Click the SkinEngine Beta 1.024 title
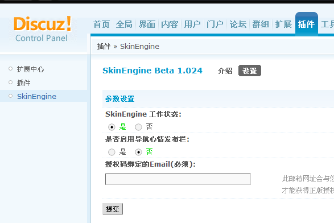 (152, 71)
